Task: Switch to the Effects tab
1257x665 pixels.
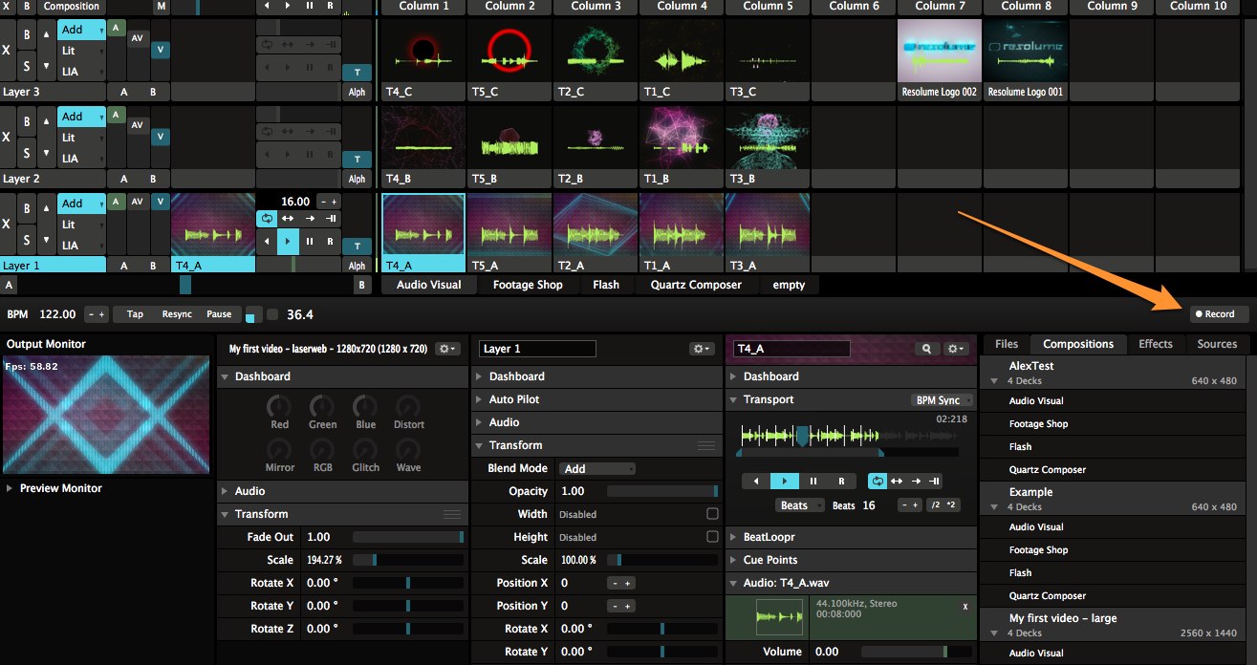Action: click(x=1155, y=344)
